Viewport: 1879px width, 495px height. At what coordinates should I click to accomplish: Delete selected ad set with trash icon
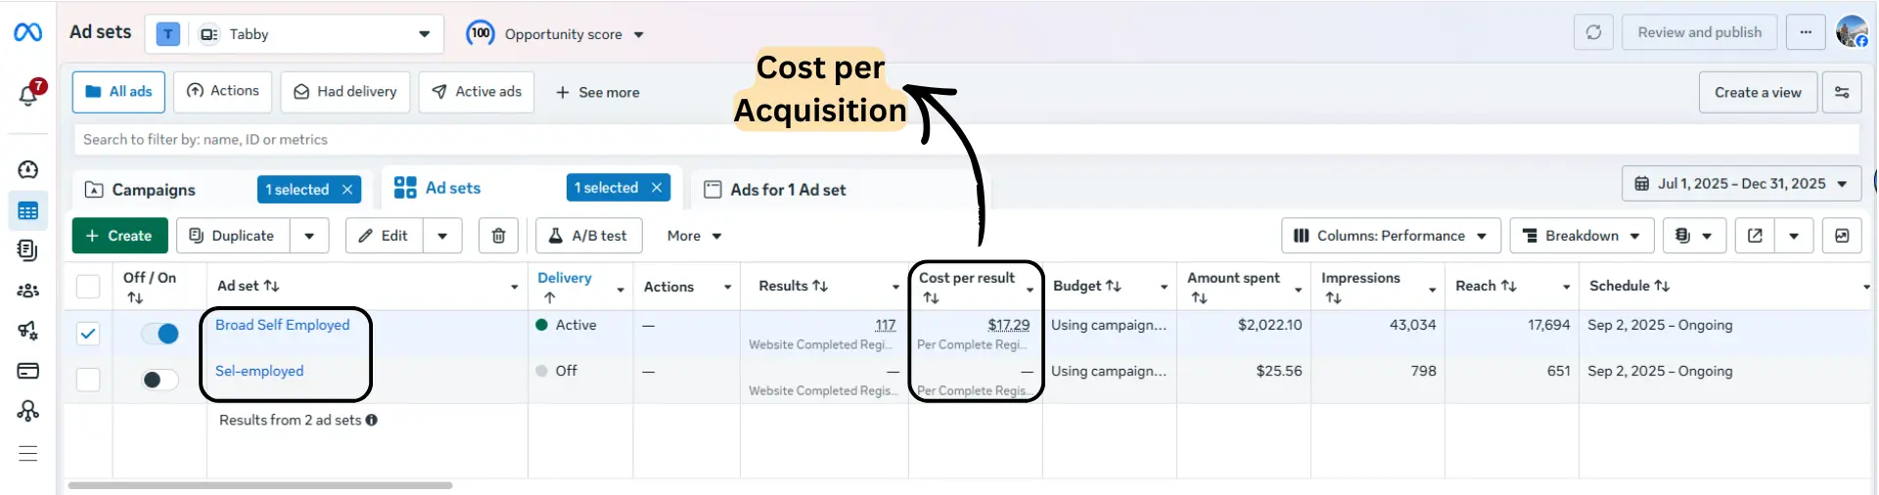(498, 236)
